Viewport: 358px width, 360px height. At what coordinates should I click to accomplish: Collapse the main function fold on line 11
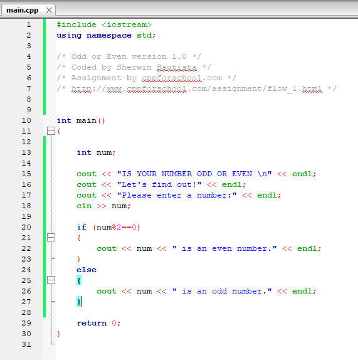pyautogui.click(x=51, y=131)
